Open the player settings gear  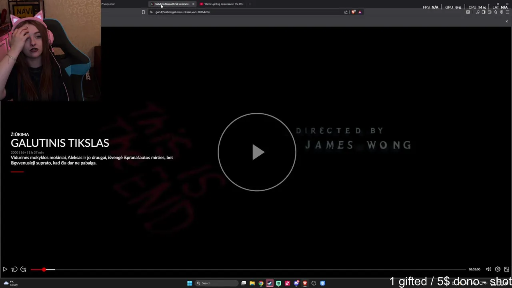tap(498, 270)
